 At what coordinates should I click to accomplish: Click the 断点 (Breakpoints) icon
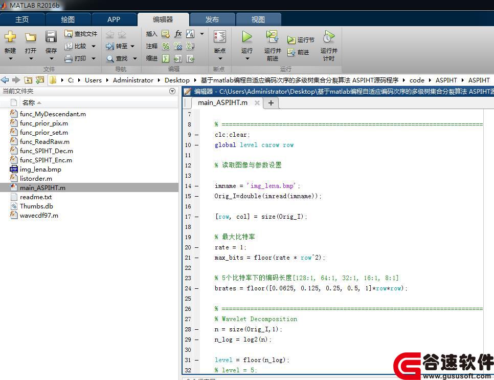point(219,36)
